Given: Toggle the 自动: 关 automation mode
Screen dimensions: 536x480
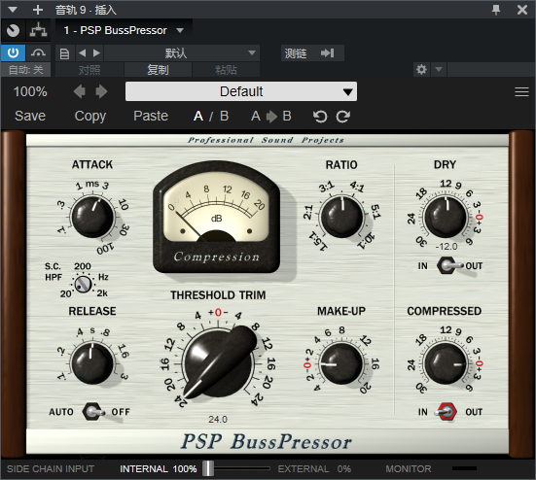Looking at the screenshot, I should 25,70.
